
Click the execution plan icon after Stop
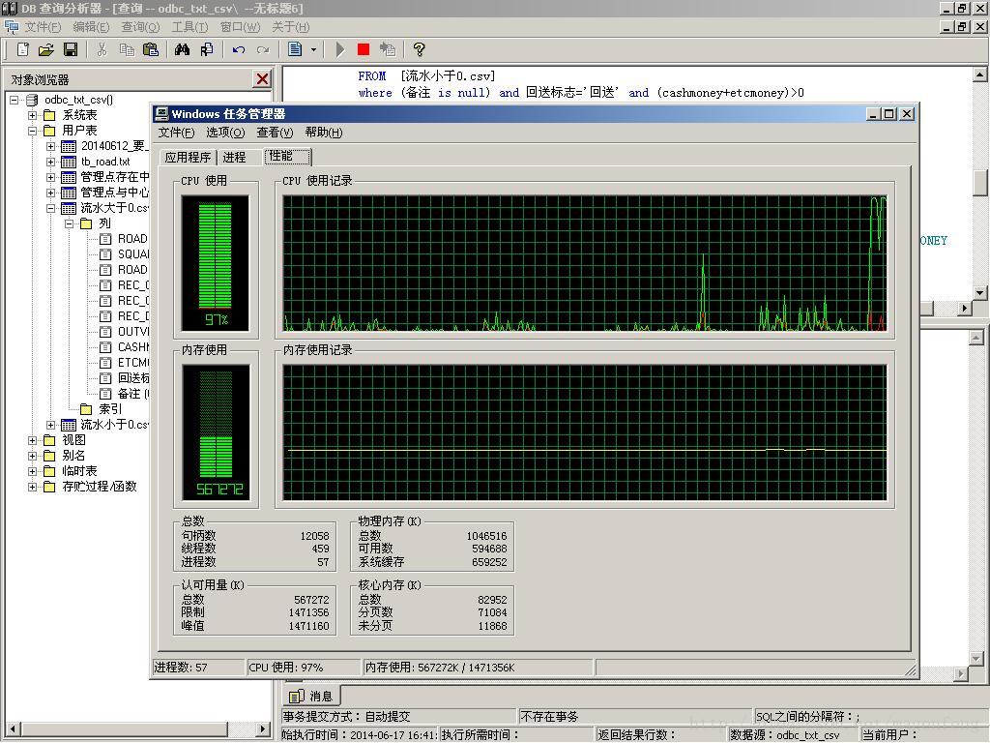point(387,49)
